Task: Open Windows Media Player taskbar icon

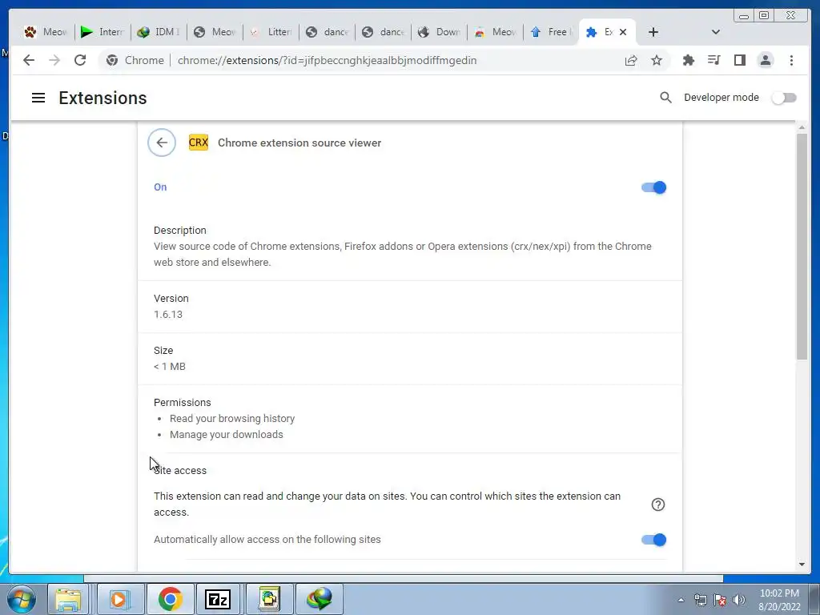Action: tap(119, 599)
